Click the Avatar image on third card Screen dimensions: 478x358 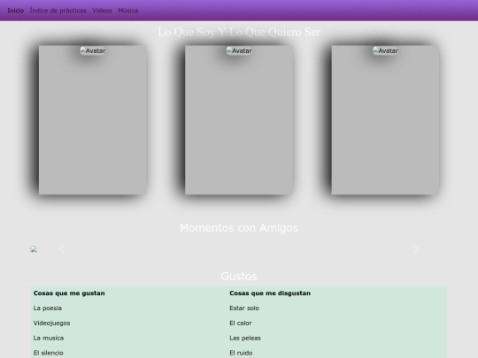pos(385,51)
